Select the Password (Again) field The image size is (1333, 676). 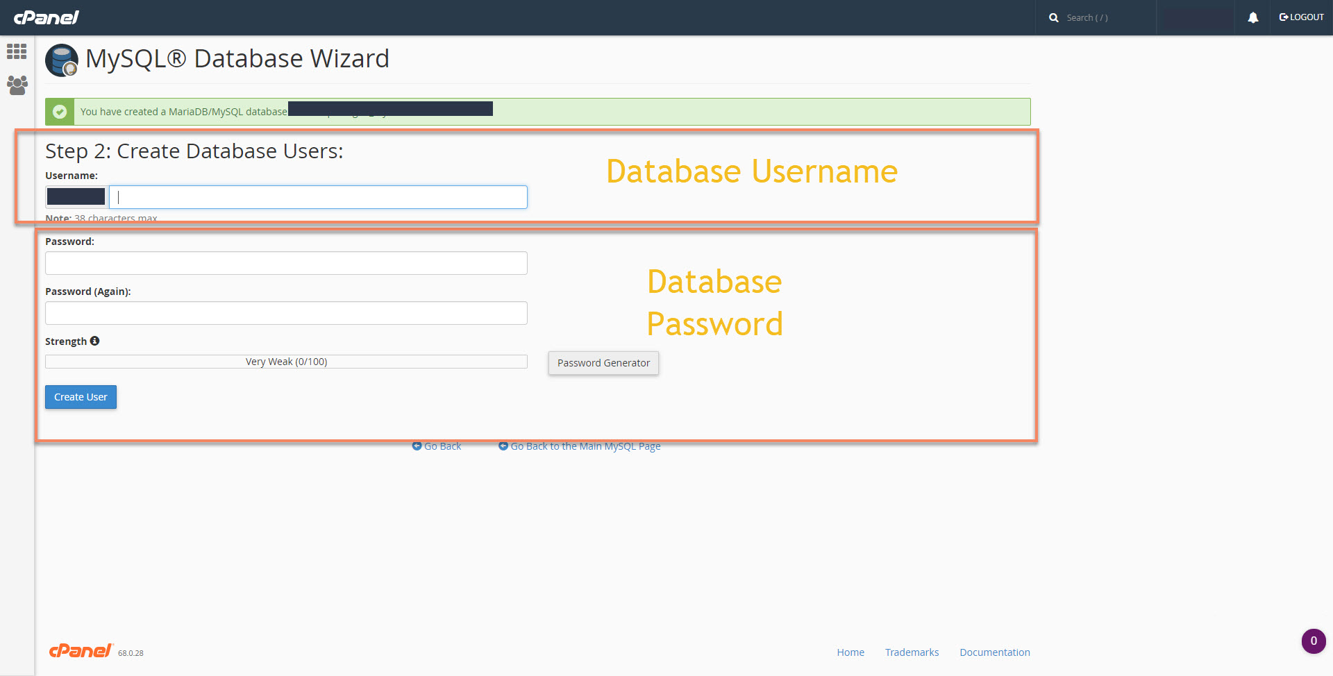[286, 313]
